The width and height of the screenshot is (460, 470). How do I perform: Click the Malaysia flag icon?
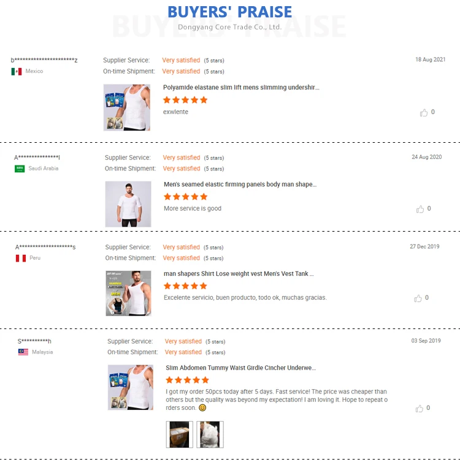[x=23, y=352]
